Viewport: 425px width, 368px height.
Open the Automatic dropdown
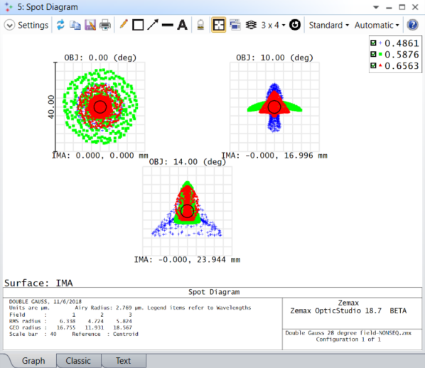[377, 25]
